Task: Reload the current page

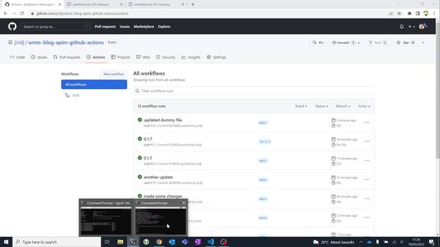Action: pos(22,14)
